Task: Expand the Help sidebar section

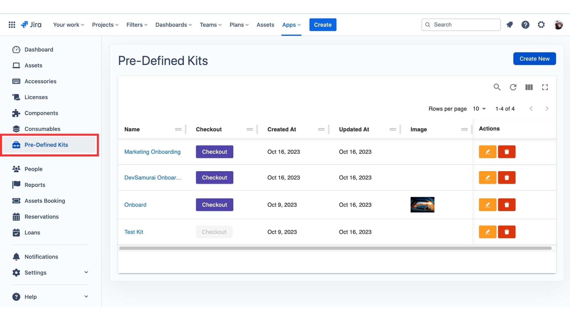Action: click(86, 296)
